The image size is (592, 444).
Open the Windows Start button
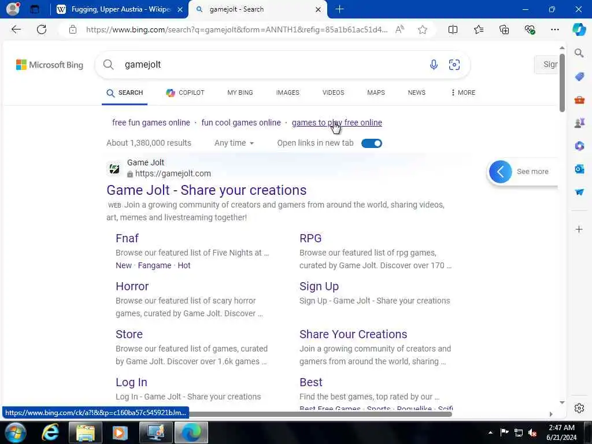15,432
